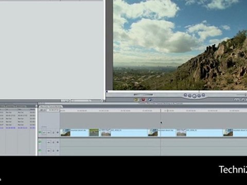Viewport: 247px width, 185px height.
Task: Toggle A2 track audible green light
Action: point(40,150)
